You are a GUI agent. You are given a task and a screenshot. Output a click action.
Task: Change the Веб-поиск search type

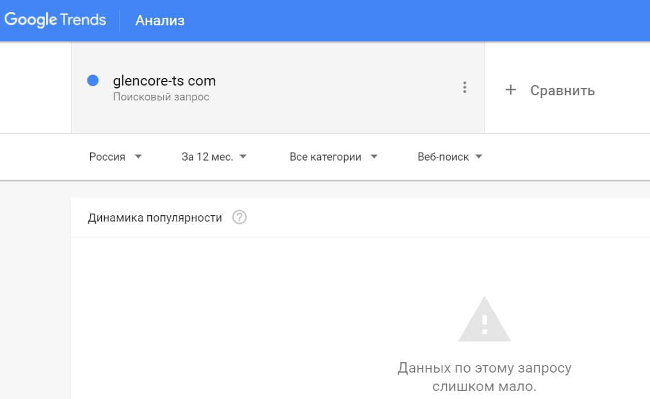[x=443, y=157]
